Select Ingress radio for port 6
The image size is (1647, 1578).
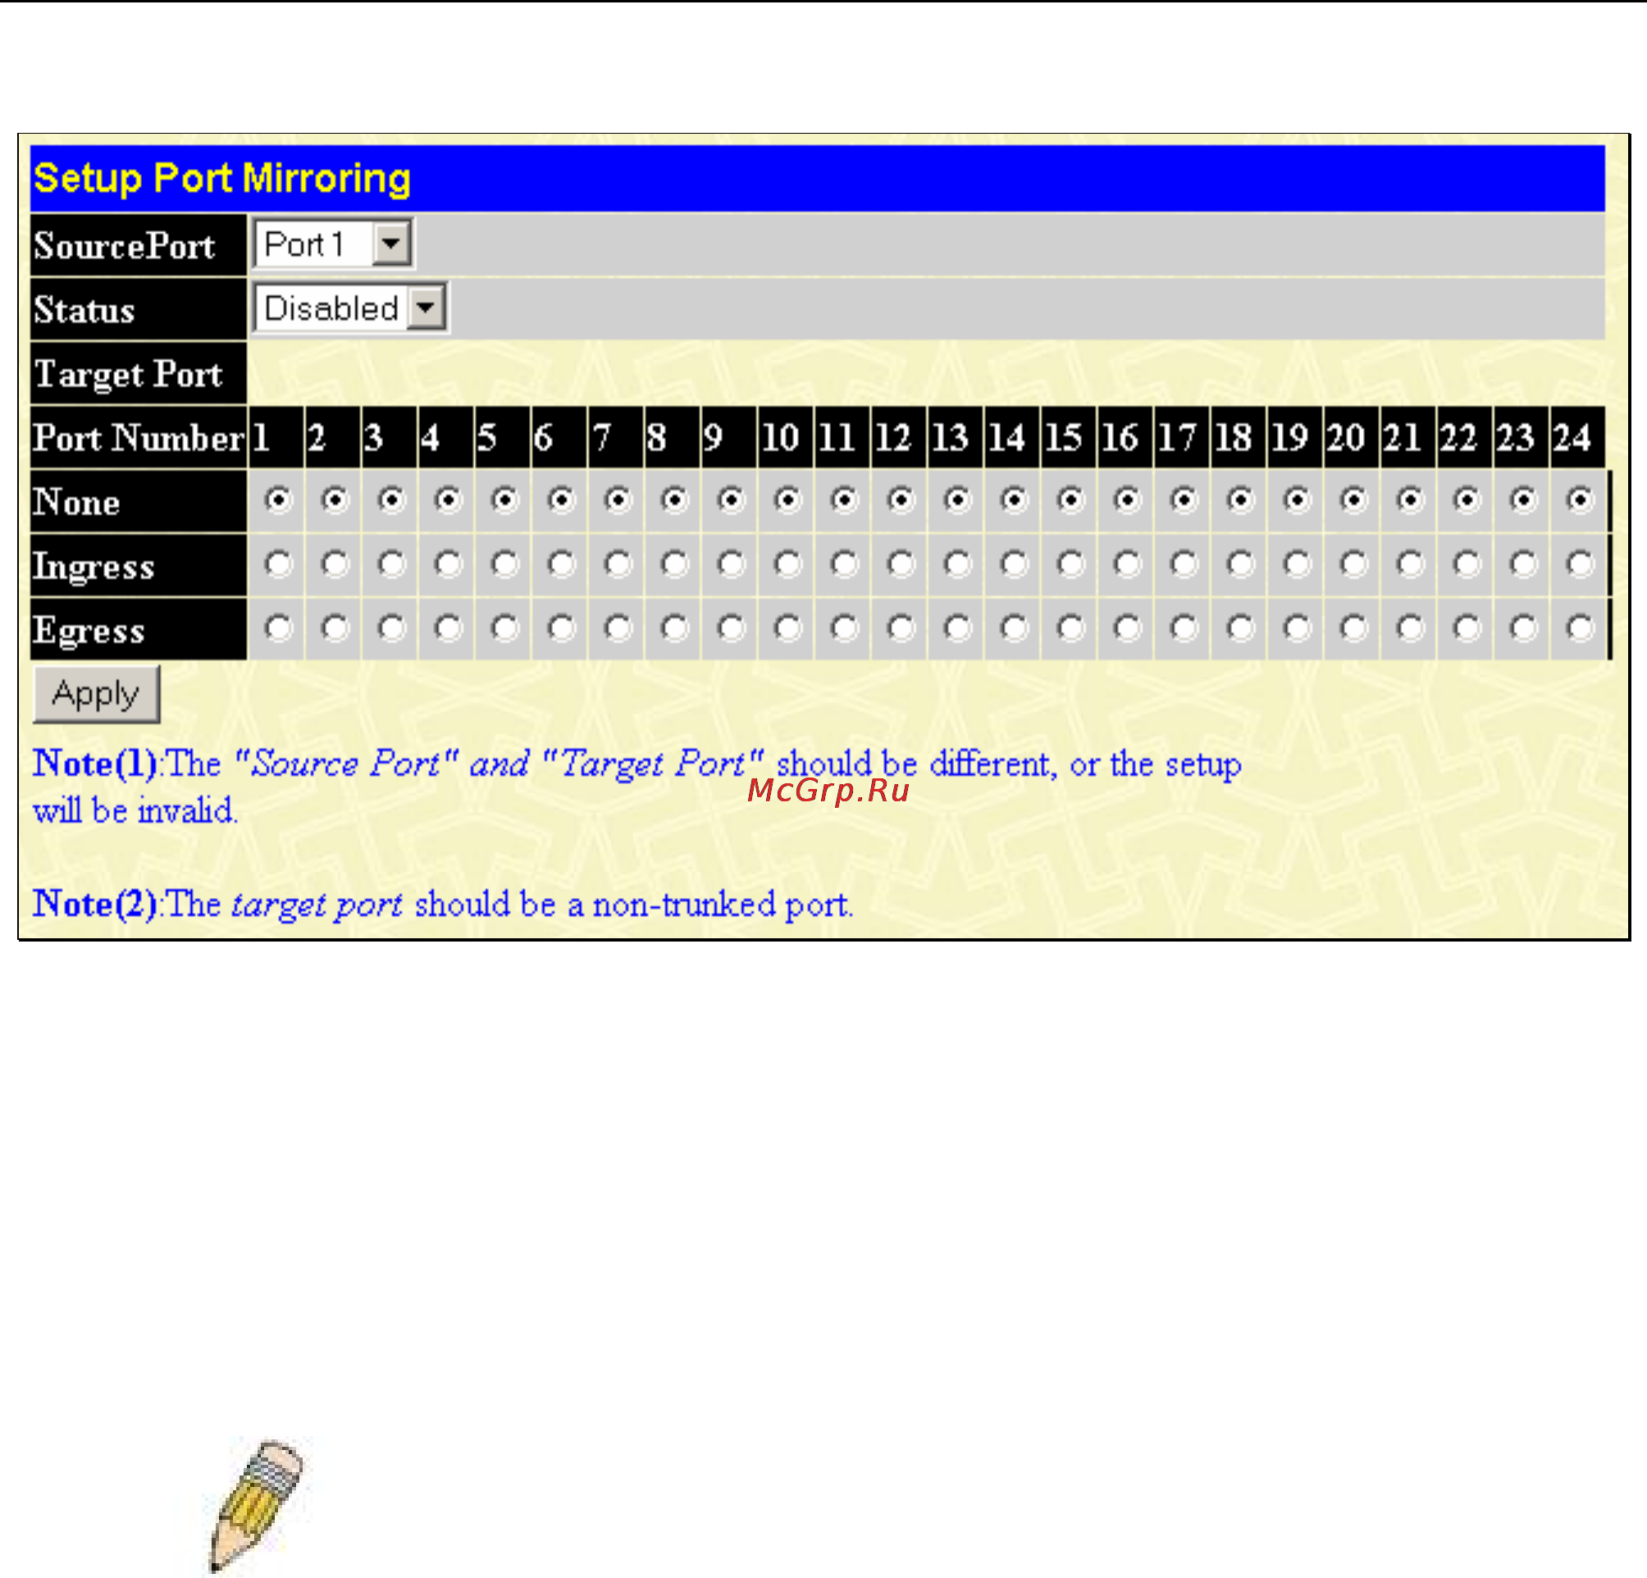pyautogui.click(x=561, y=564)
